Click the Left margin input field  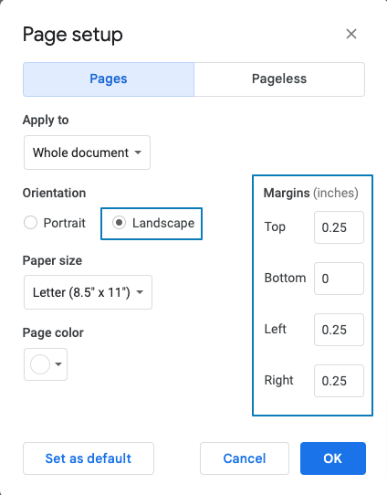339,330
